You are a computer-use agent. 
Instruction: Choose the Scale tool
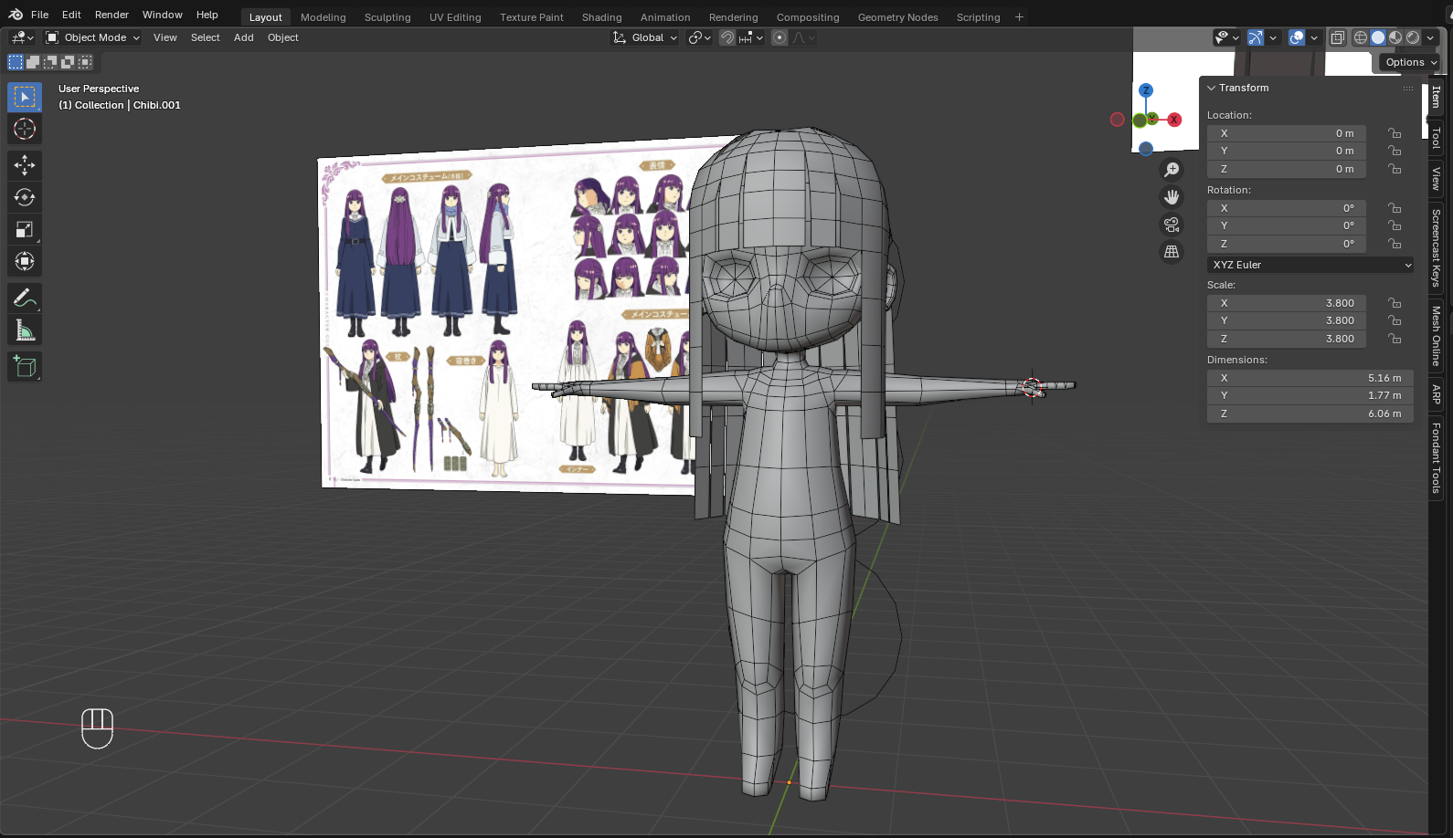click(25, 230)
